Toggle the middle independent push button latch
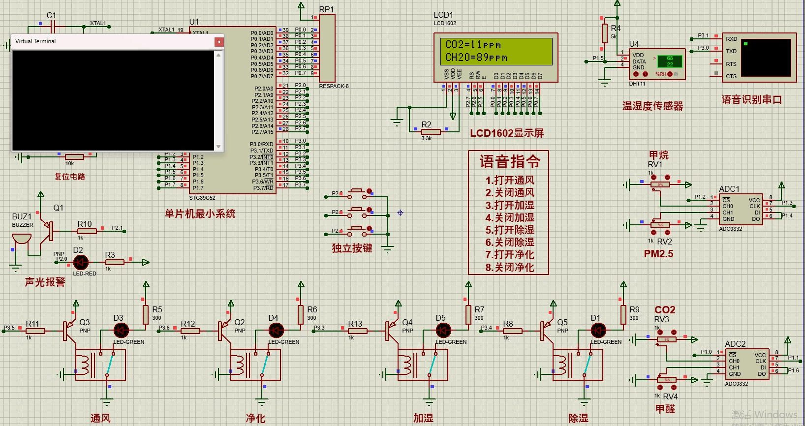 [369, 210]
